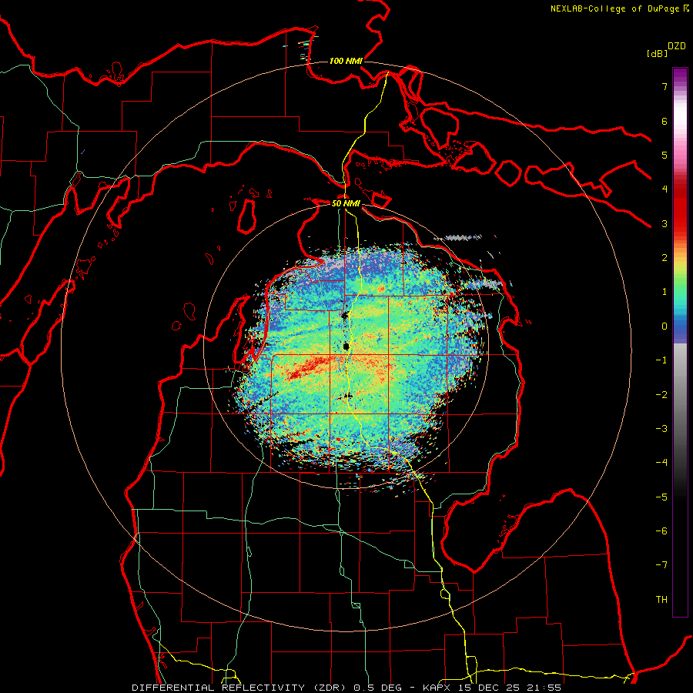
Task: Click the TH label on color scale
Action: [661, 599]
